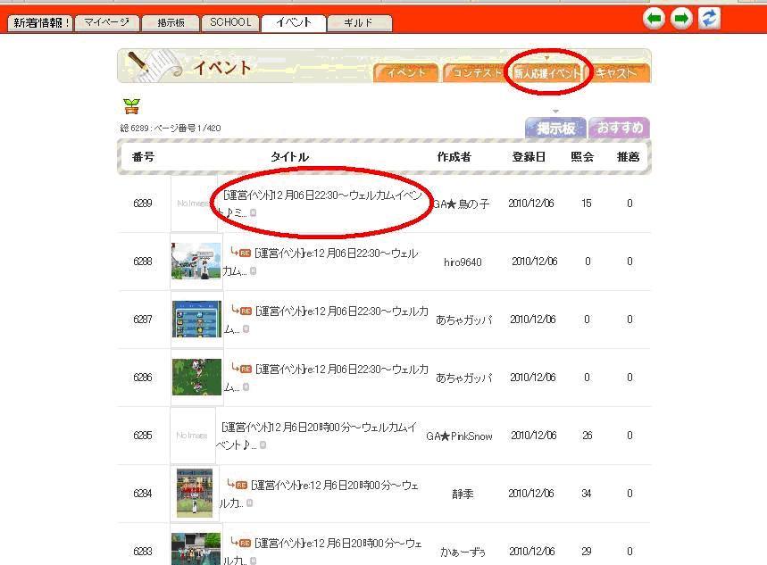Click the pink おすすめ button
Image resolution: width=767 pixels, height=565 pixels.
tap(619, 128)
